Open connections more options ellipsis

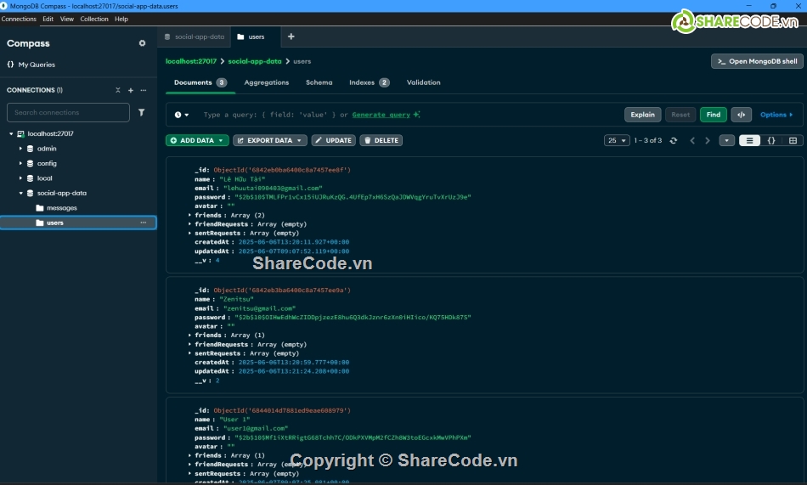(144, 90)
